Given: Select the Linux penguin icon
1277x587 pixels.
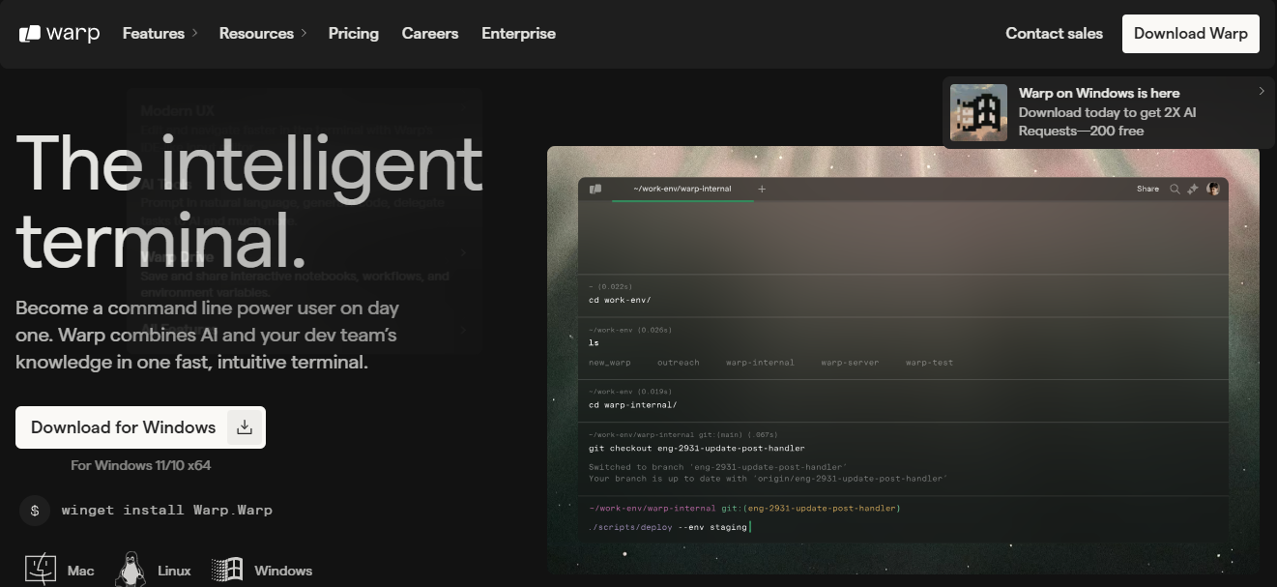Looking at the screenshot, I should (x=131, y=571).
